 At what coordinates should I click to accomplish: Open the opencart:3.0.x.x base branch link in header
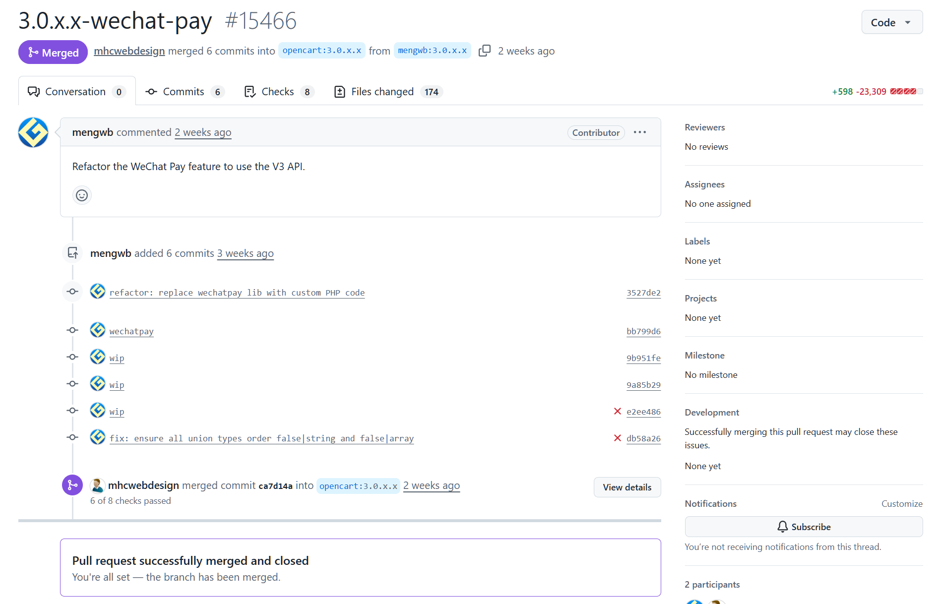[322, 51]
